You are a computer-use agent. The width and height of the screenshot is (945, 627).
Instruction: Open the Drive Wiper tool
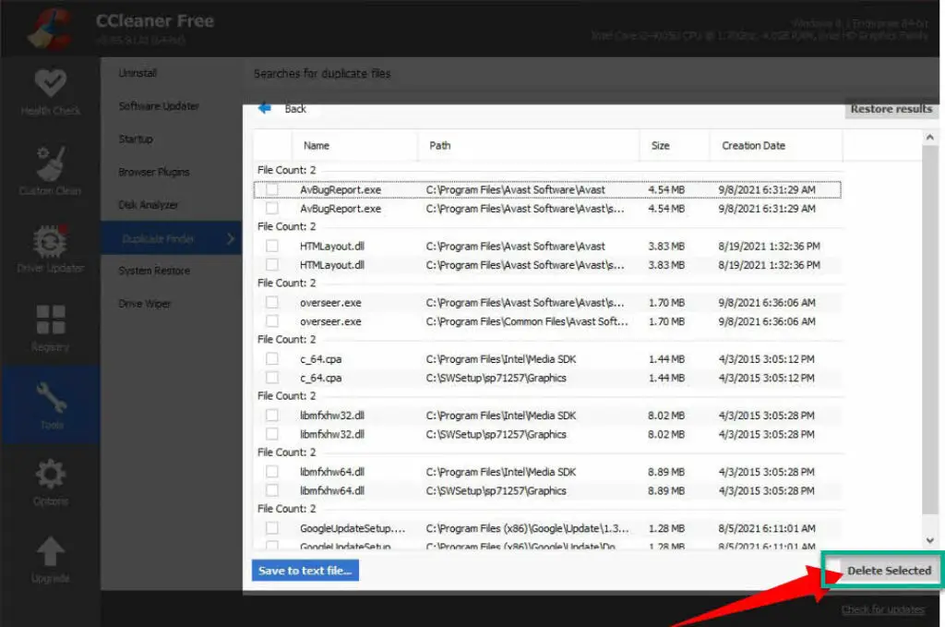[x=145, y=304]
